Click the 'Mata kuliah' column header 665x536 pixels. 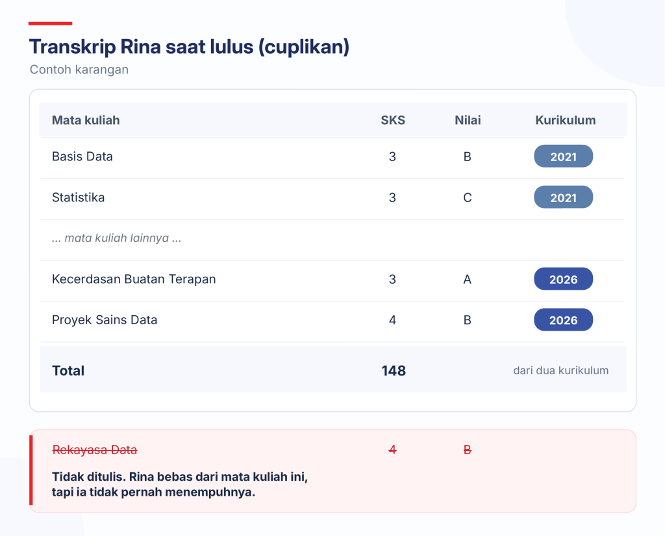(x=86, y=120)
